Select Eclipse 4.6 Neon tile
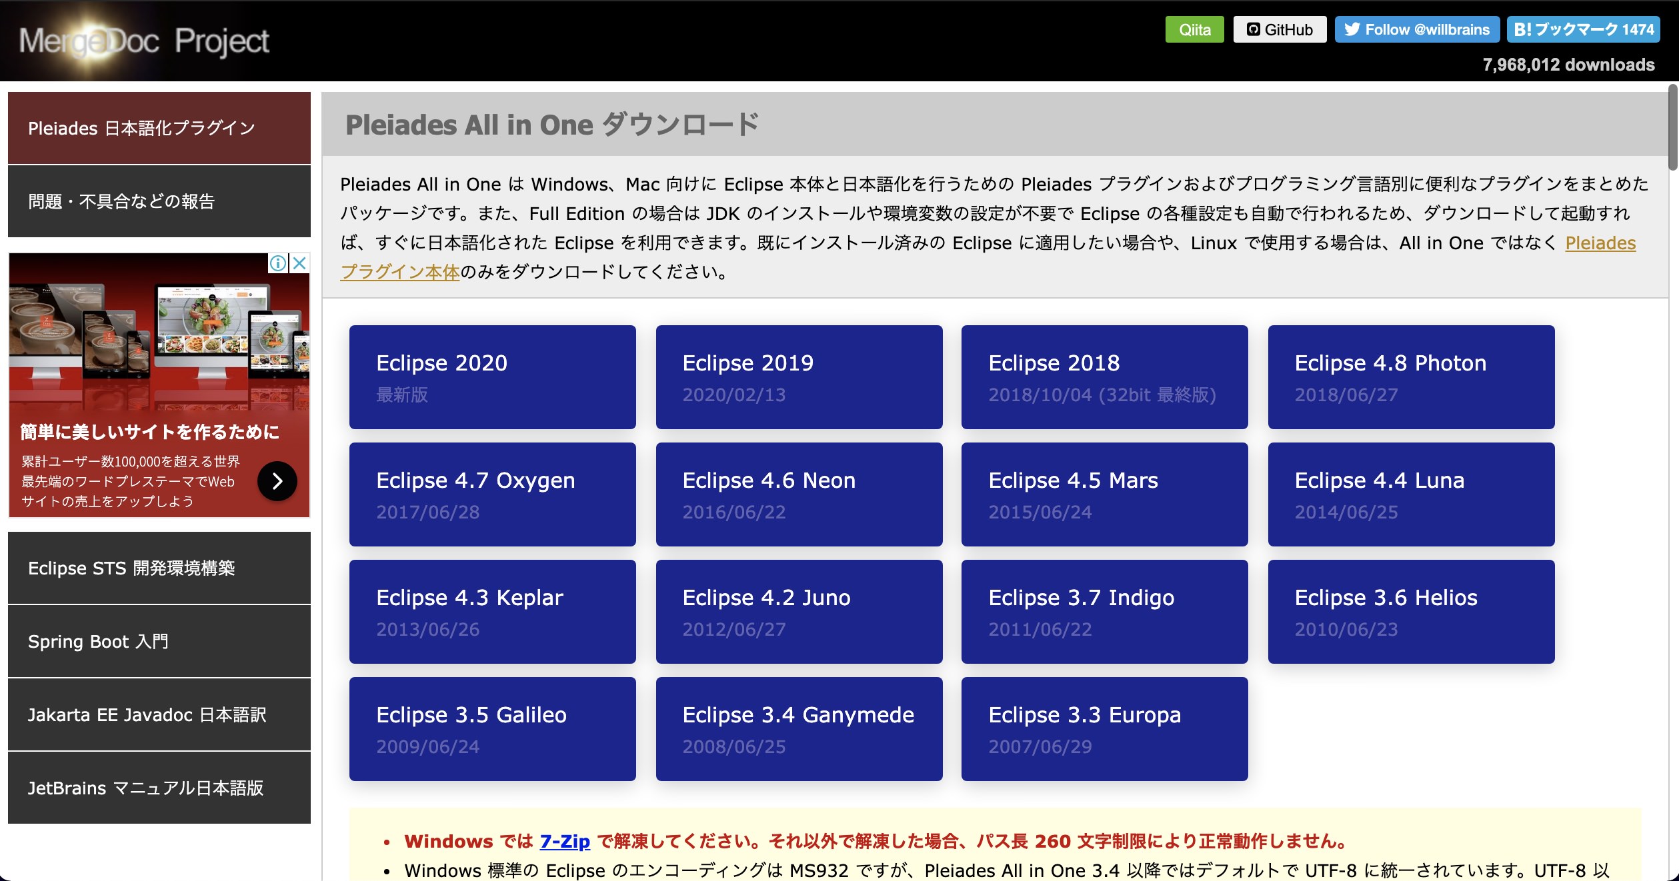The height and width of the screenshot is (881, 1679). [x=799, y=494]
